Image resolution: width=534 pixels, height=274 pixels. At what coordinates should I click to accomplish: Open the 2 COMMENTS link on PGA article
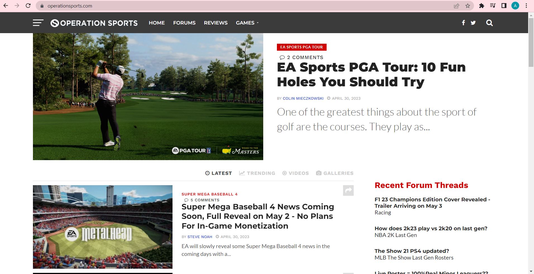(x=301, y=57)
